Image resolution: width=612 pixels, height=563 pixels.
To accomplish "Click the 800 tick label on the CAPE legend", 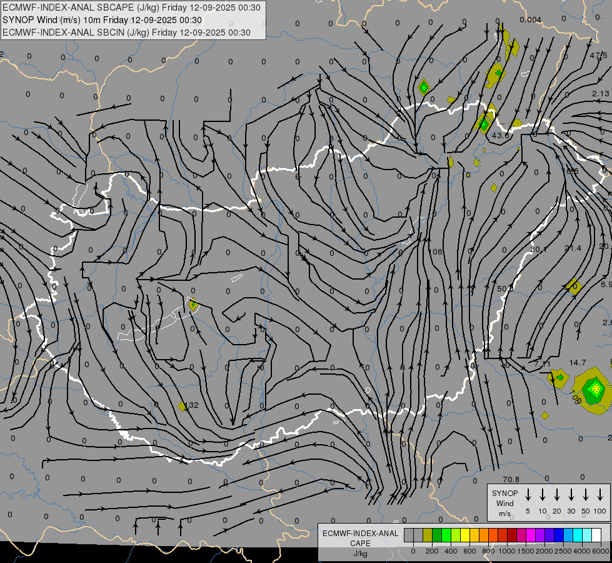I will [x=488, y=551].
